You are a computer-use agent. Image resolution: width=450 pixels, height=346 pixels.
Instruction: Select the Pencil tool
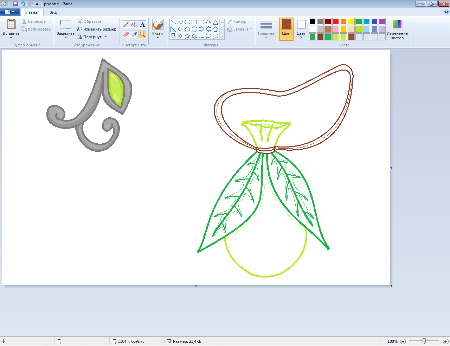126,24
